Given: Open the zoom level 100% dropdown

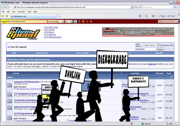Looking at the screenshot, I should pos(176,124).
